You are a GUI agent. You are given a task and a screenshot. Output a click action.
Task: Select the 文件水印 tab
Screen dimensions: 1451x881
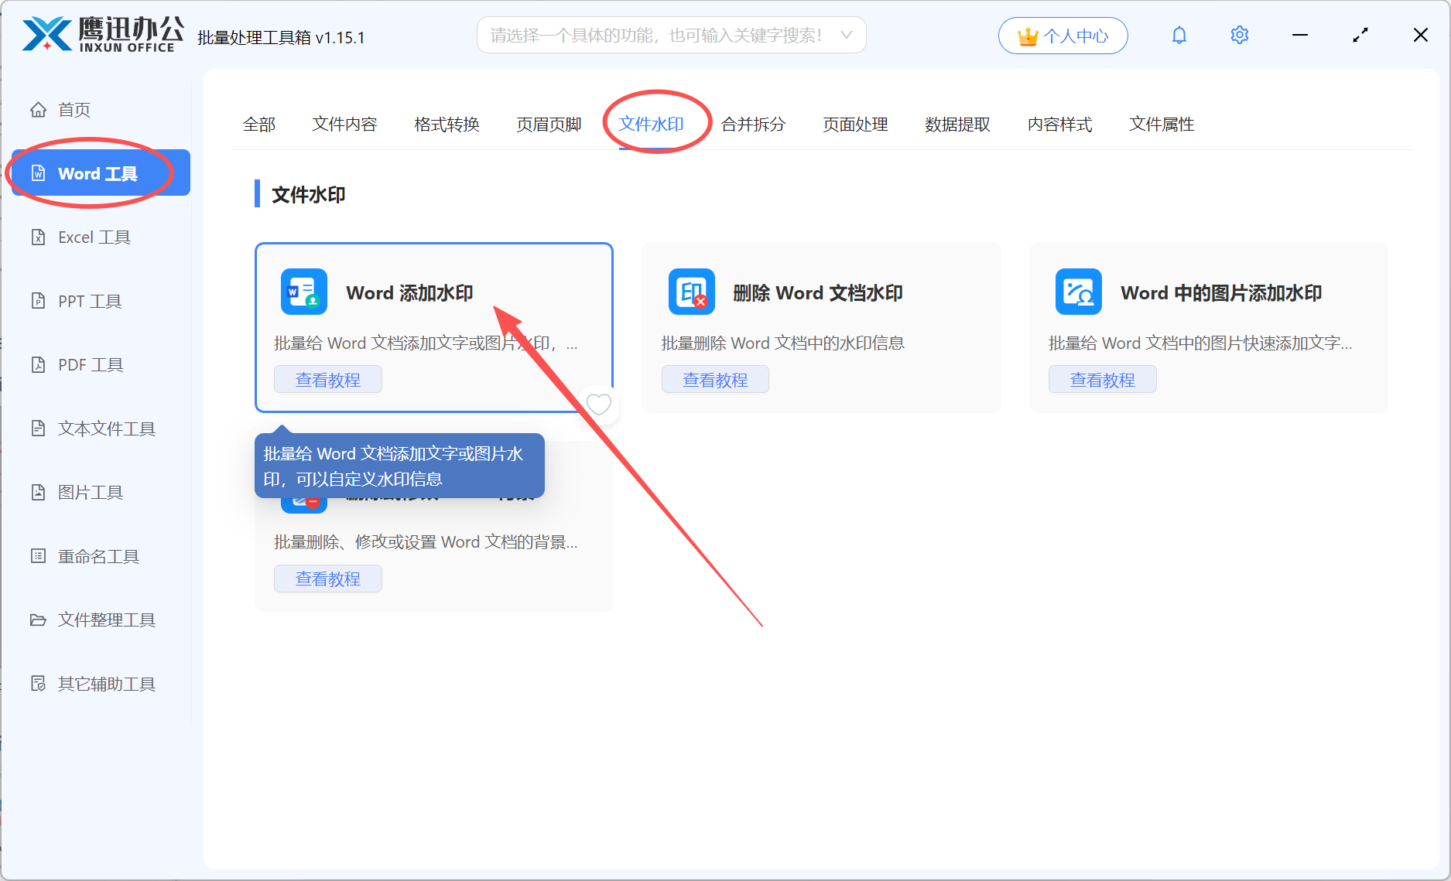[x=651, y=125]
